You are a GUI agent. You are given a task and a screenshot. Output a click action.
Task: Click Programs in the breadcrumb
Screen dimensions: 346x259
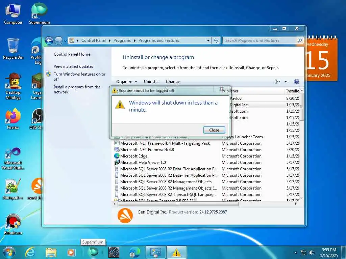122,40
